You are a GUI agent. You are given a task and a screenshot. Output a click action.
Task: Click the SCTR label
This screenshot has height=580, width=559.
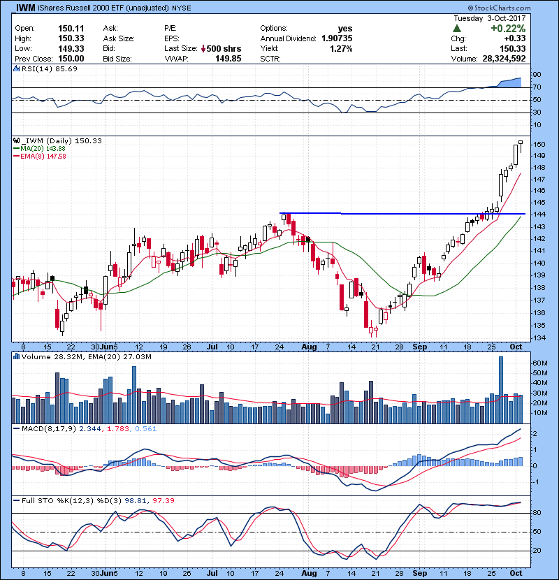(270, 59)
